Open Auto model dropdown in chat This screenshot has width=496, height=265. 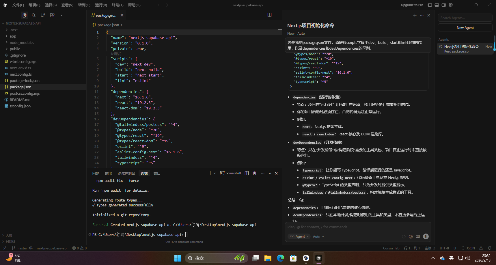point(318,236)
